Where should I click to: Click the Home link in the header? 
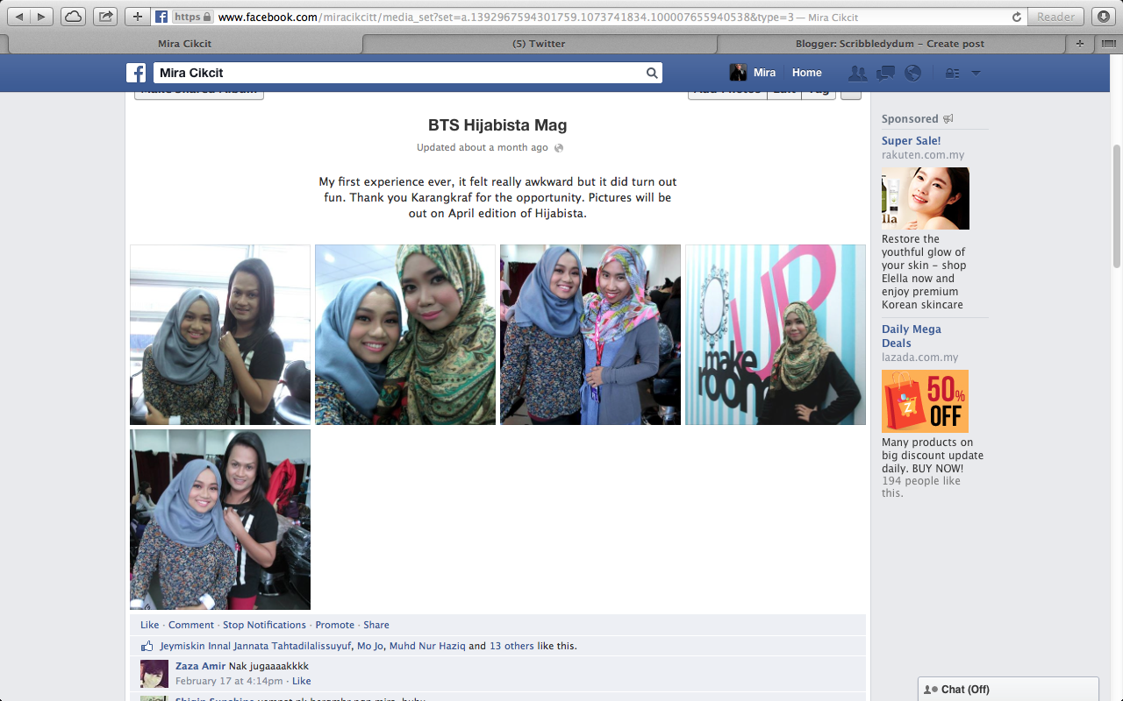[x=806, y=73]
